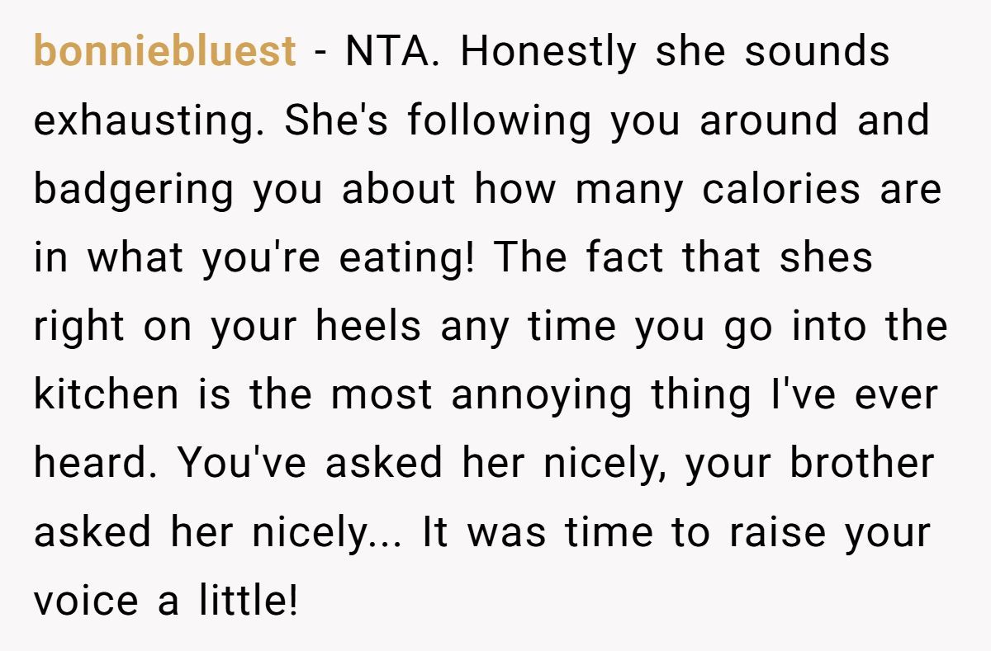
Task: Select the word "kitchen" in the comment
Action: click(x=106, y=396)
